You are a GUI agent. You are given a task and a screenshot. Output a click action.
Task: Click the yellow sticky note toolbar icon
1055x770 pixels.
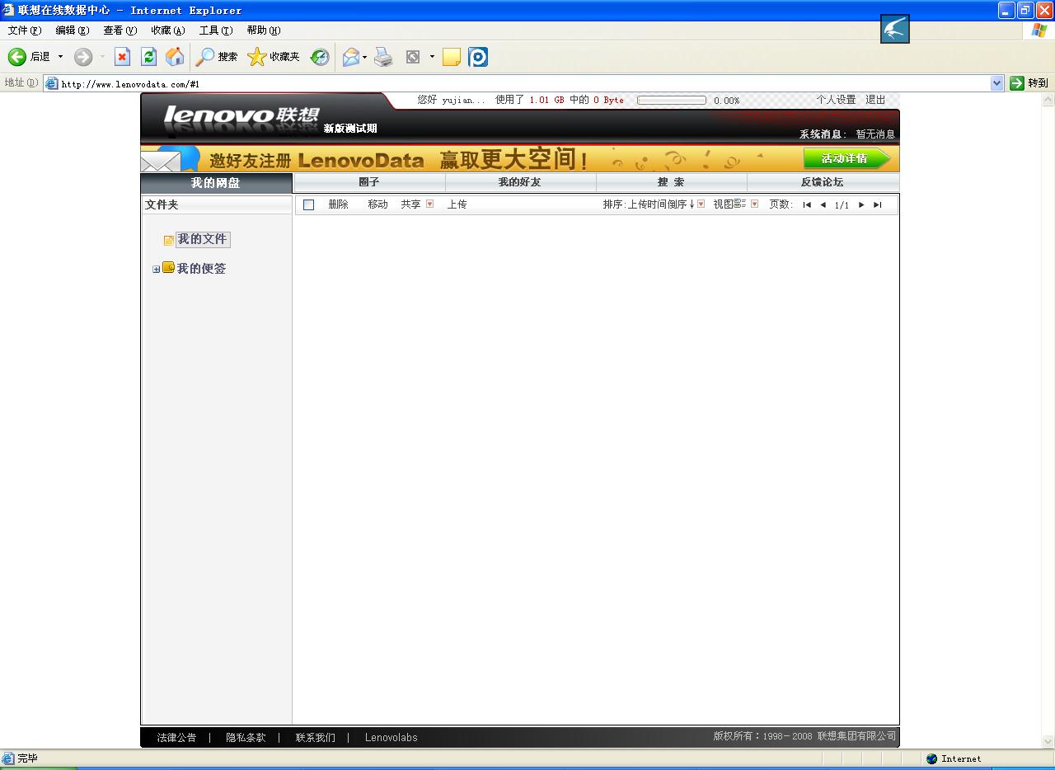point(451,57)
